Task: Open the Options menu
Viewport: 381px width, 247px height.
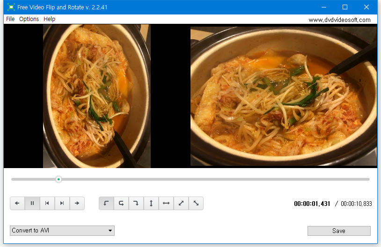Action: click(29, 19)
